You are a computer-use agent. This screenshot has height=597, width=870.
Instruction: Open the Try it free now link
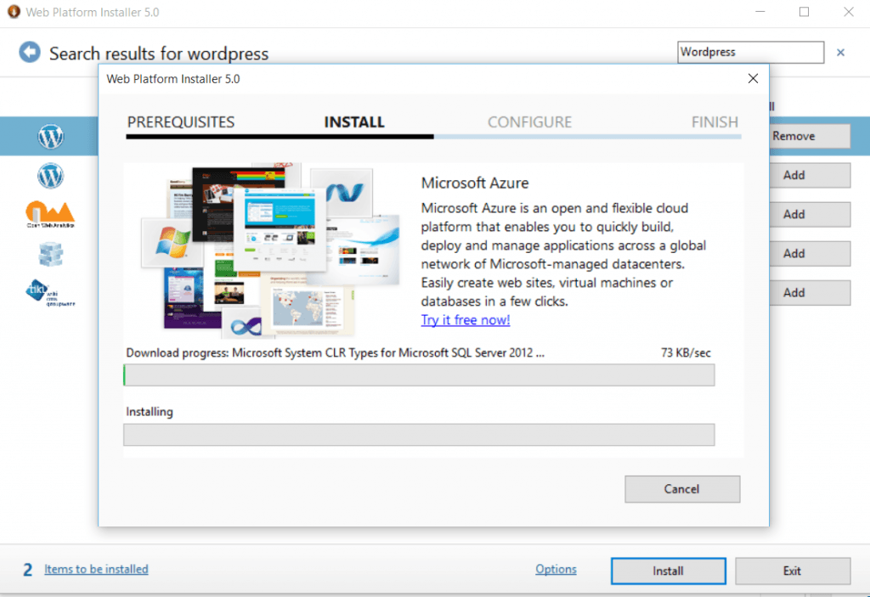click(466, 320)
